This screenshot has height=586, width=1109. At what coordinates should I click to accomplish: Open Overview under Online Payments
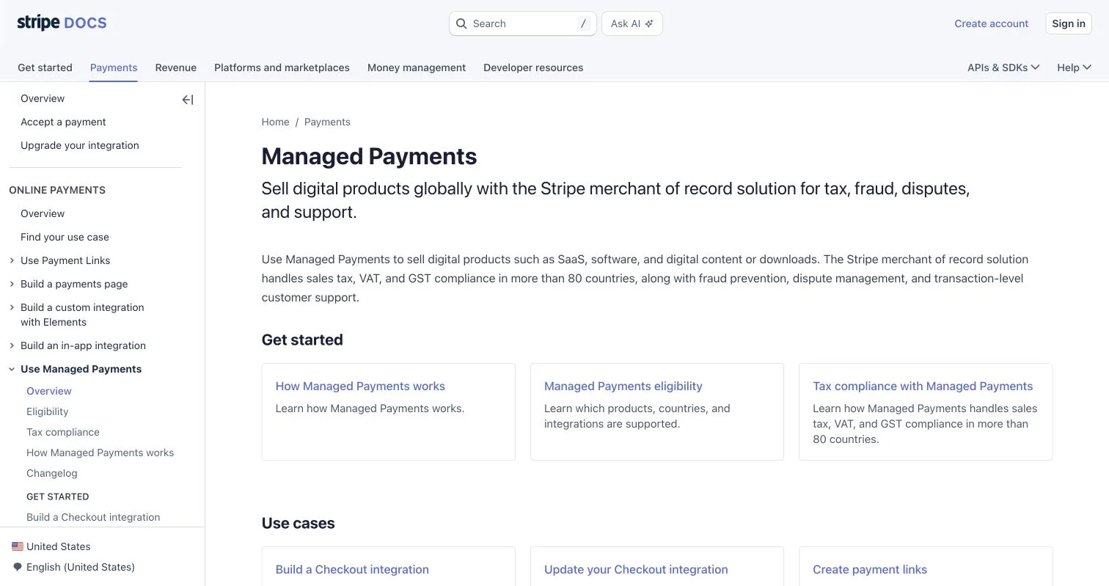(43, 213)
